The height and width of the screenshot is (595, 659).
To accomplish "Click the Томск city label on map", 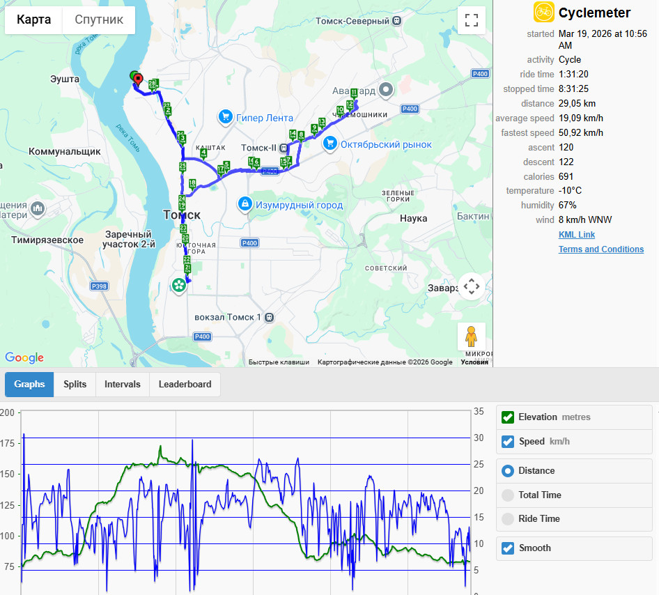I will click(182, 215).
